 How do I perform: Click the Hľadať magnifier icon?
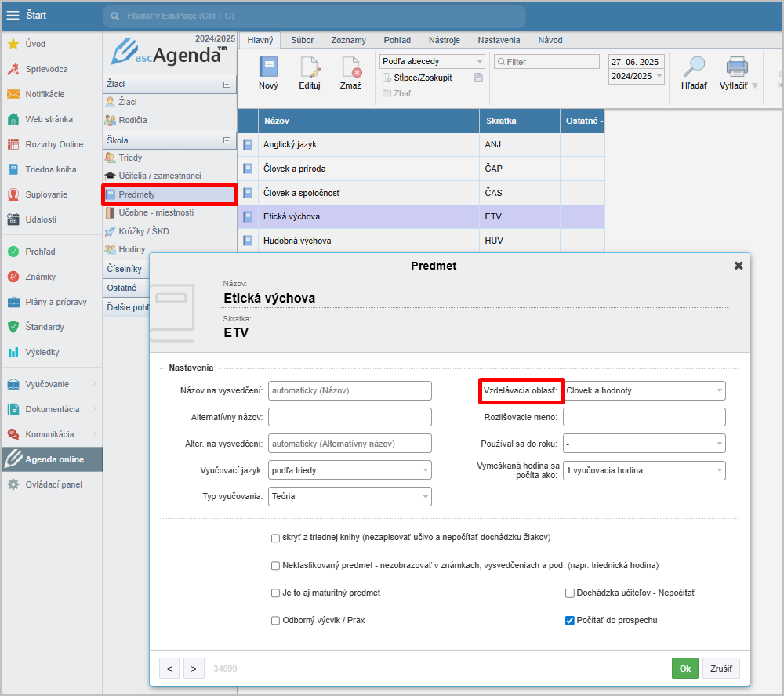(694, 66)
